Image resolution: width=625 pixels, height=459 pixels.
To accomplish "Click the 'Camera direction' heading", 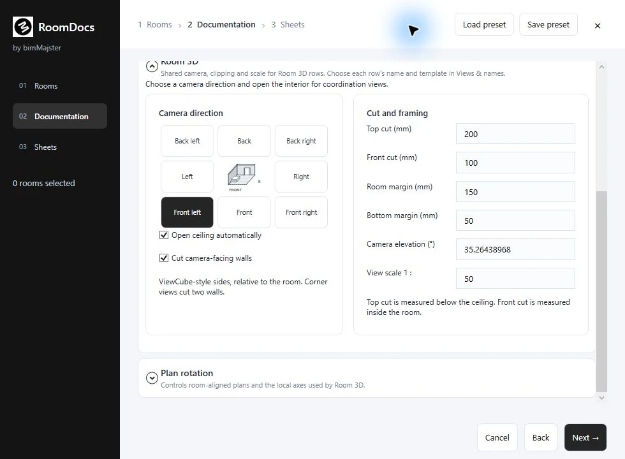I will pos(191,113).
